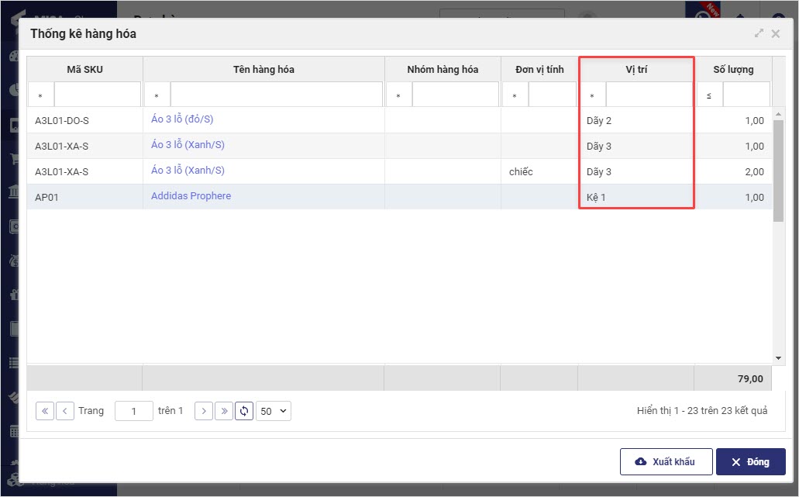Click the Vị trí filter input
799x497 pixels.
[x=649, y=95]
